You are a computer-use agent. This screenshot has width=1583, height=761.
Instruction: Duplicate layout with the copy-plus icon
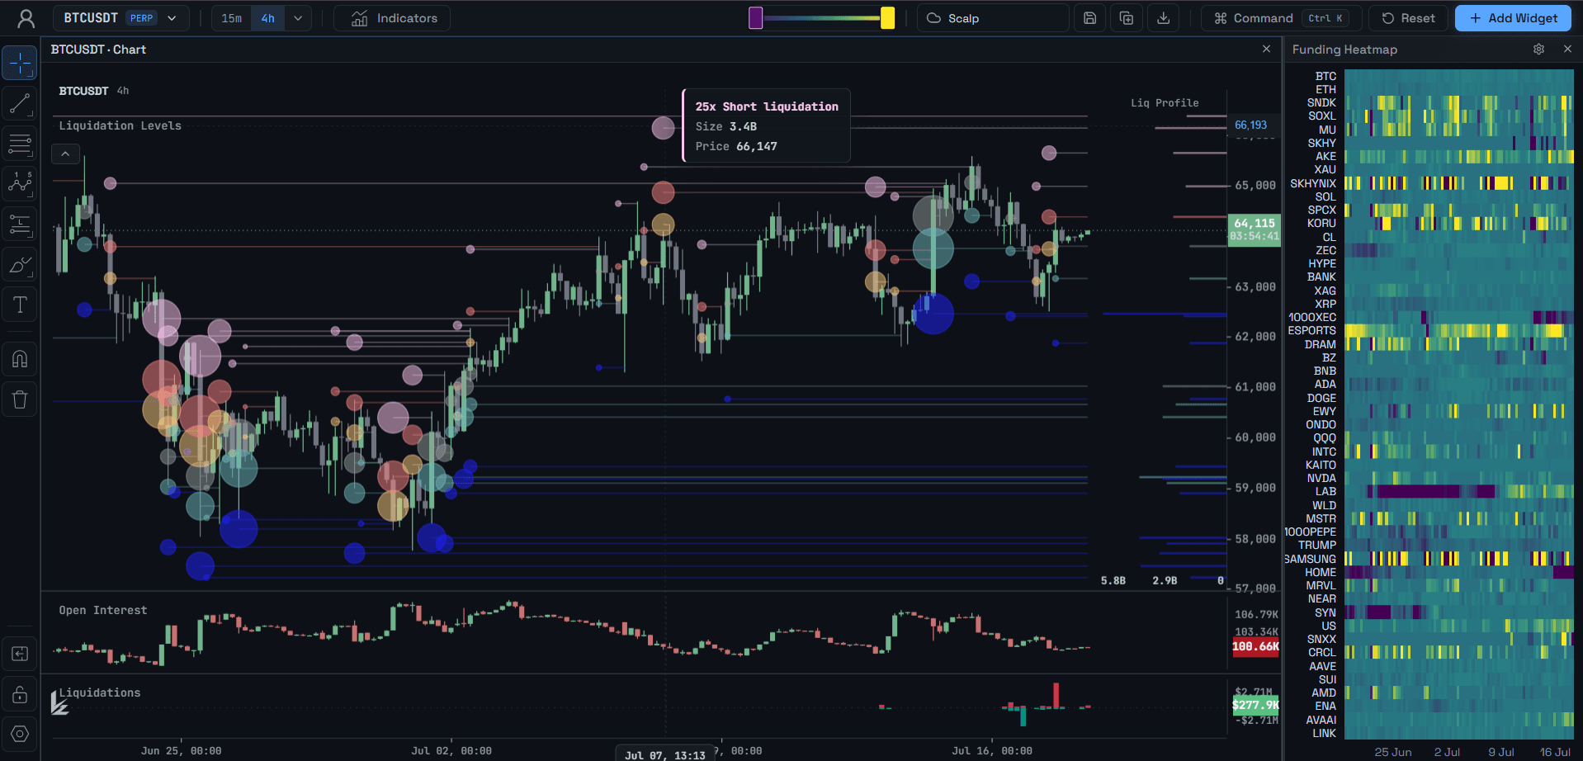click(1127, 18)
